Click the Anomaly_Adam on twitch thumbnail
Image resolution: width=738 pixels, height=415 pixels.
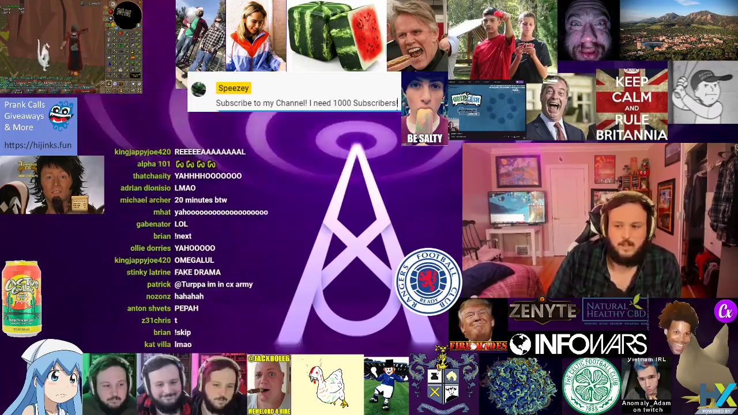click(x=647, y=385)
